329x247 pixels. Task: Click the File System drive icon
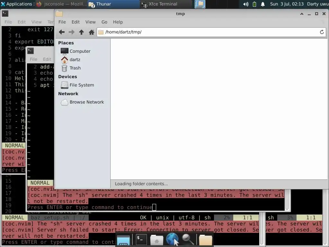coord(64,85)
